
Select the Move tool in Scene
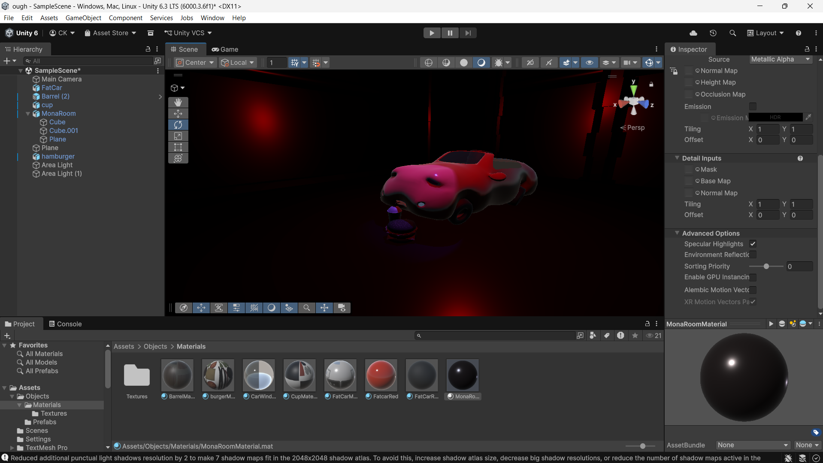[178, 114]
